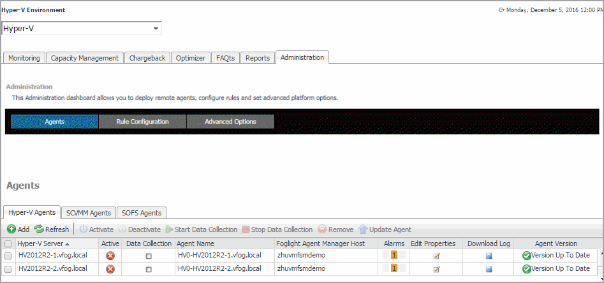Click agent name HV0-HV2012R2-2.vfog.local
Screen dimensions: 604x283
(219, 268)
